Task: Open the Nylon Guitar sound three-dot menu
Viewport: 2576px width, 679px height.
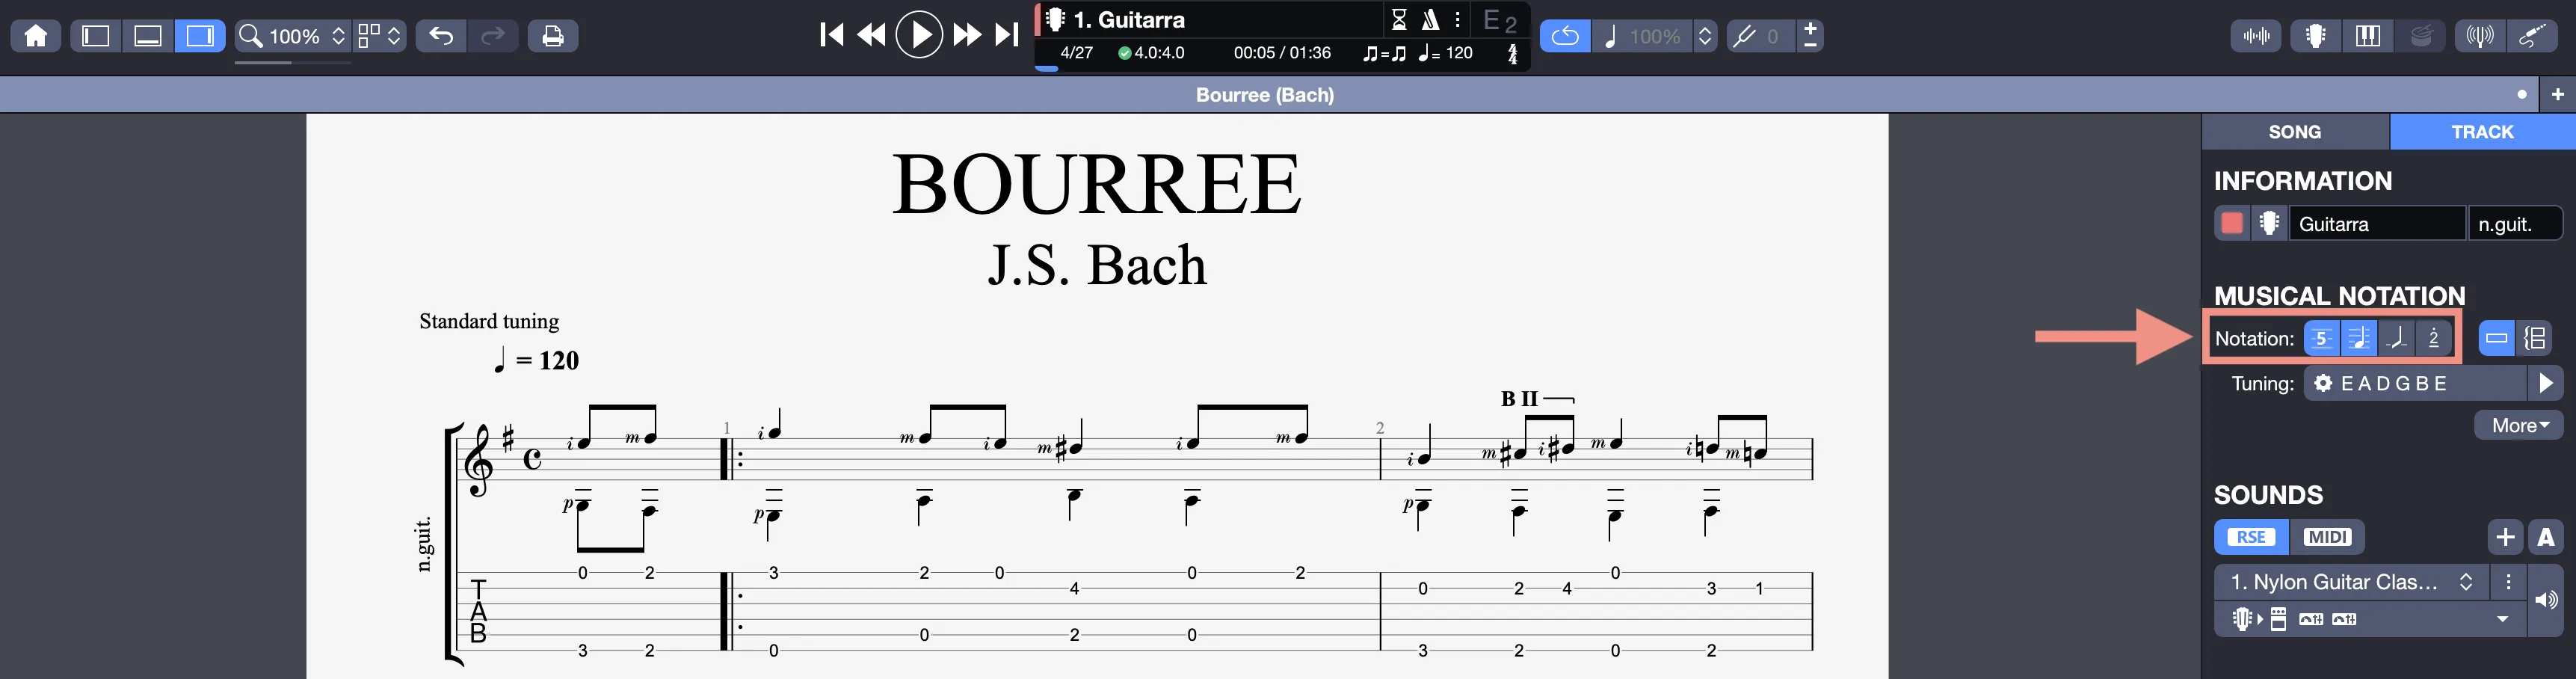Action: click(2508, 582)
